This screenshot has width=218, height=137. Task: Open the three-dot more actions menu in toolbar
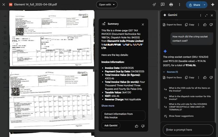pyautogui.click(x=179, y=4)
